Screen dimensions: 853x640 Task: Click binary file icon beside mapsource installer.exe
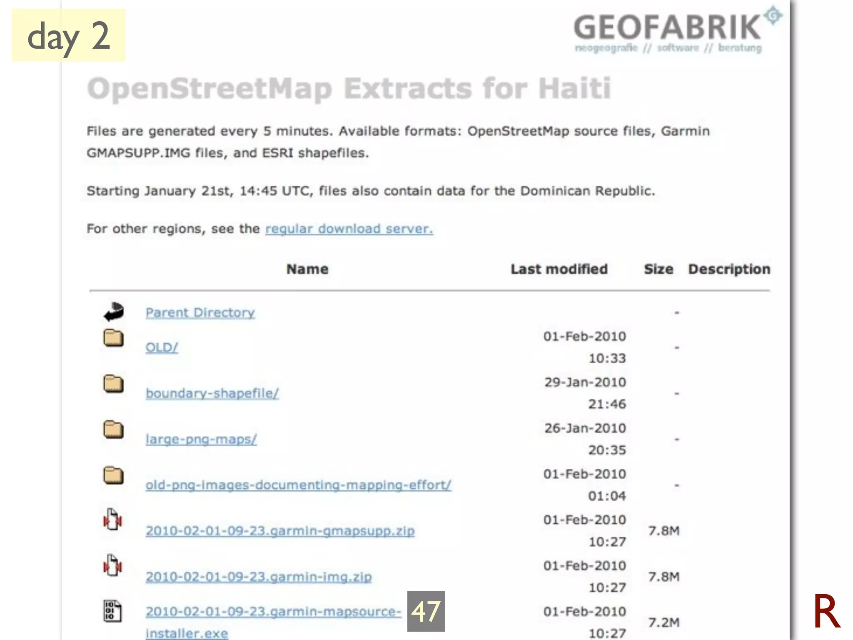pos(112,611)
